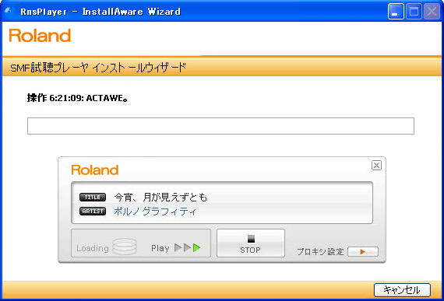Click the artist name ポルノグラフィティ
444x301 pixels.
(x=155, y=212)
